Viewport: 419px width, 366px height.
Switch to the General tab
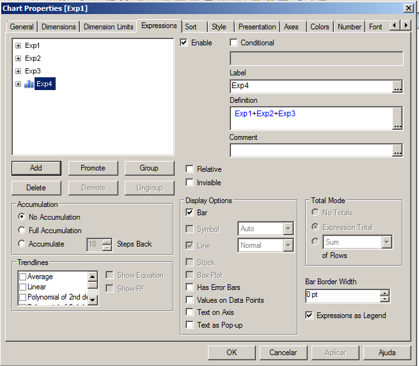pos(22,27)
